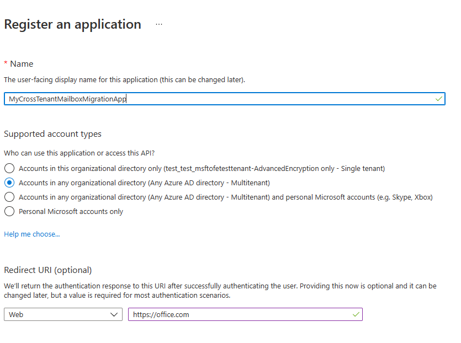
Task: Click the green checkmark in the Redirect URI field
Action: tap(356, 314)
